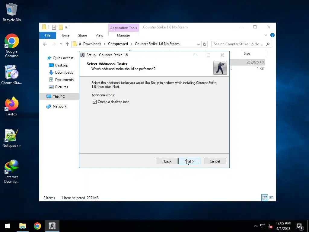
Task: Click Counter-Strike setup taskbar icon
Action: pos(52,226)
